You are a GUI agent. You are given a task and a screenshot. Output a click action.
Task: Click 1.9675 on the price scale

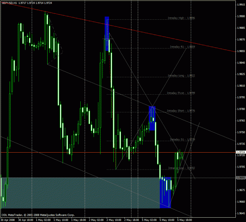tap(241, 190)
